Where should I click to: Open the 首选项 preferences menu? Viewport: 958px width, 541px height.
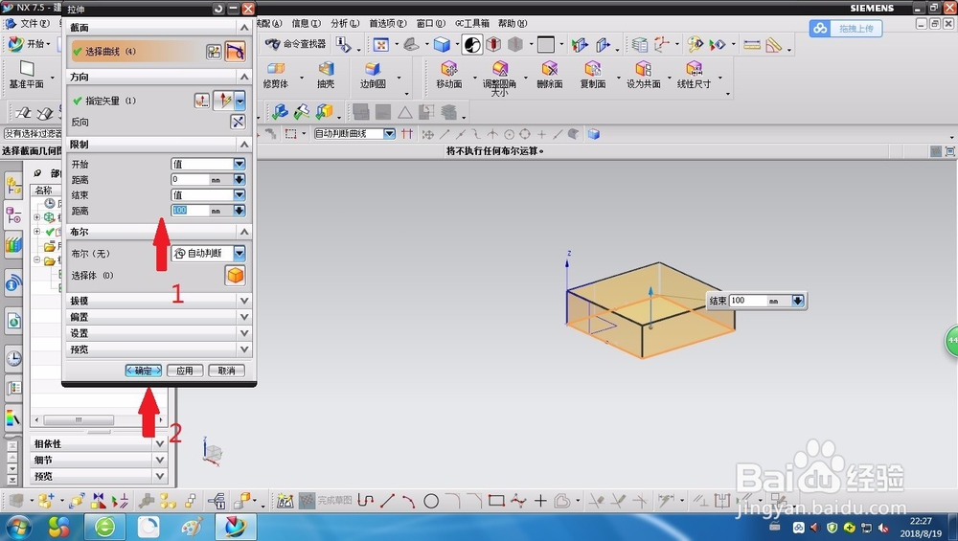coord(387,23)
